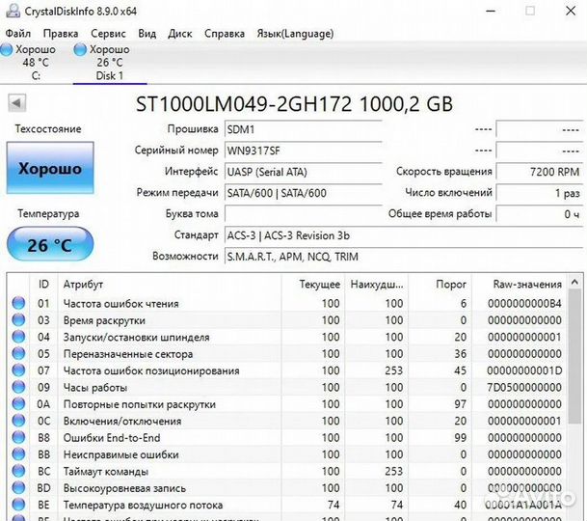Click the status orb for attribute BE
Screen dimensions: 587x521
tap(18, 505)
